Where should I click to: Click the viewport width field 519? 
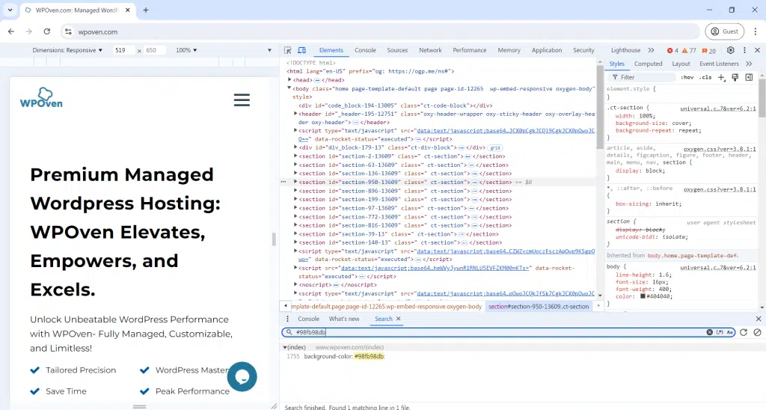[x=123, y=50]
